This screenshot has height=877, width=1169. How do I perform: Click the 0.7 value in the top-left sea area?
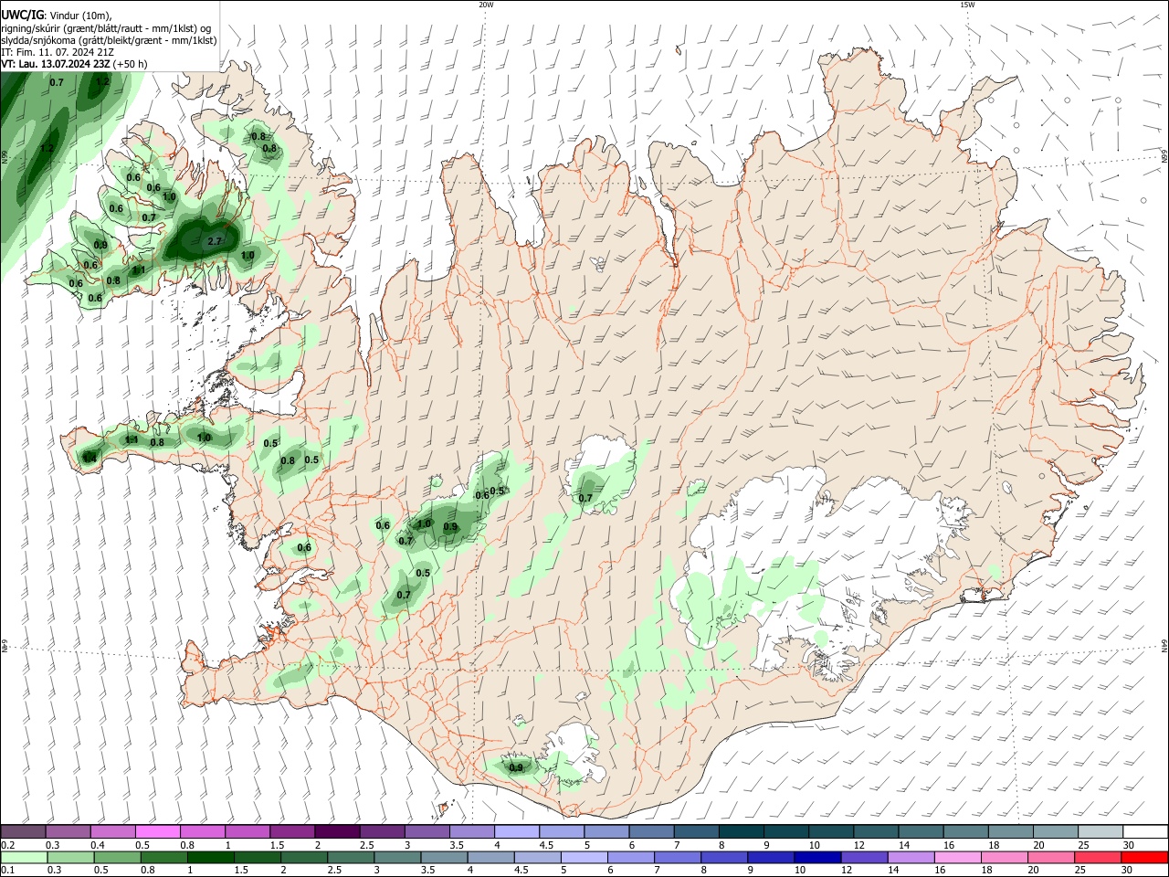pos(57,82)
